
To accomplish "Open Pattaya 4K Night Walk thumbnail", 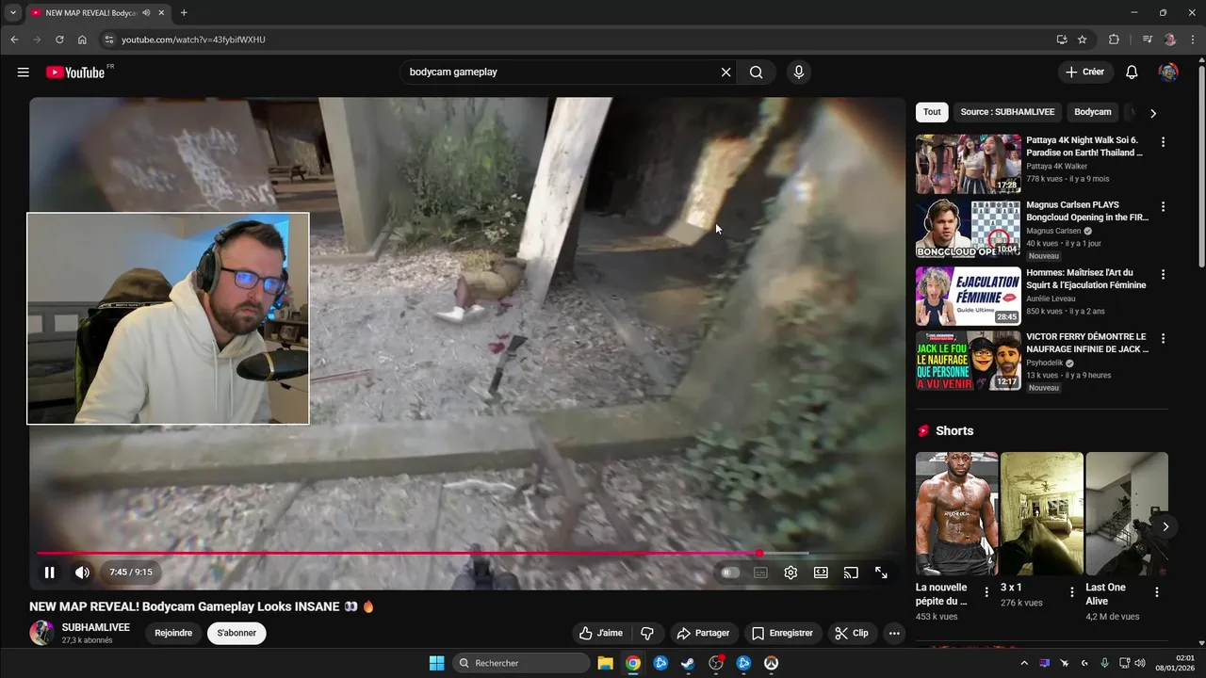I will [x=969, y=164].
